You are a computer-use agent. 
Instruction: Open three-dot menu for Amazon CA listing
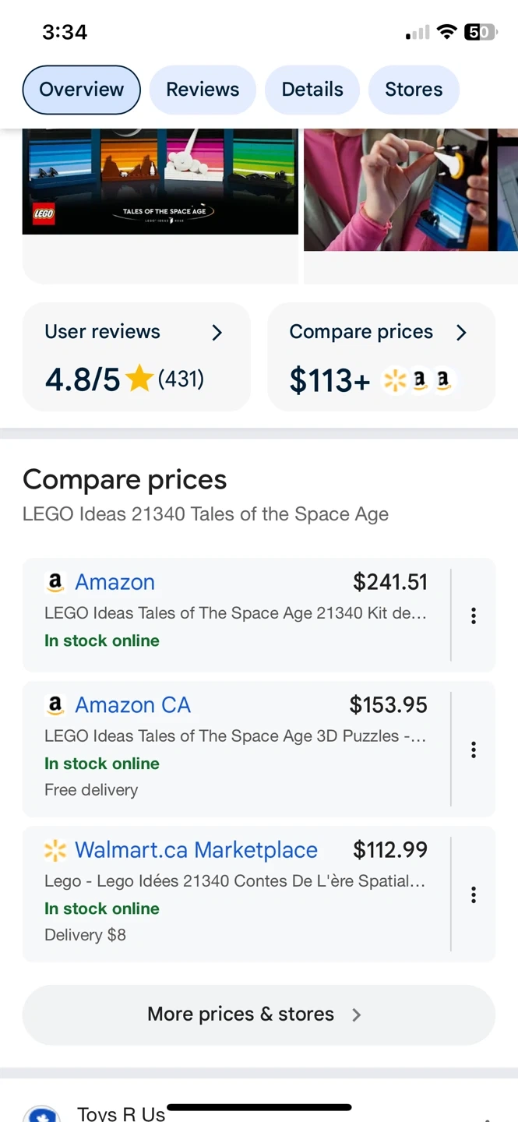tap(473, 750)
